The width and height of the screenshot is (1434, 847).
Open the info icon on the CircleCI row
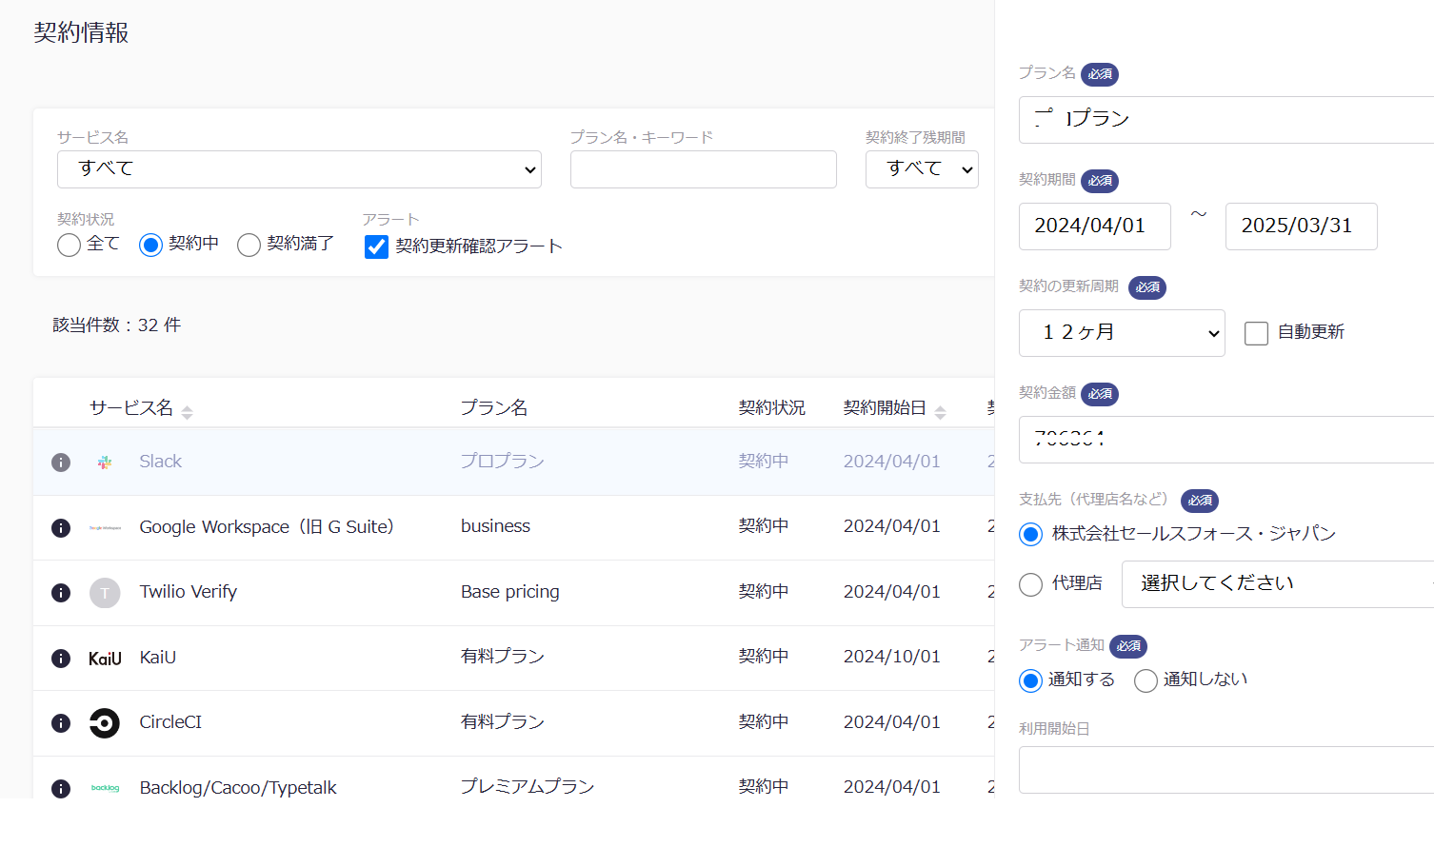61,723
